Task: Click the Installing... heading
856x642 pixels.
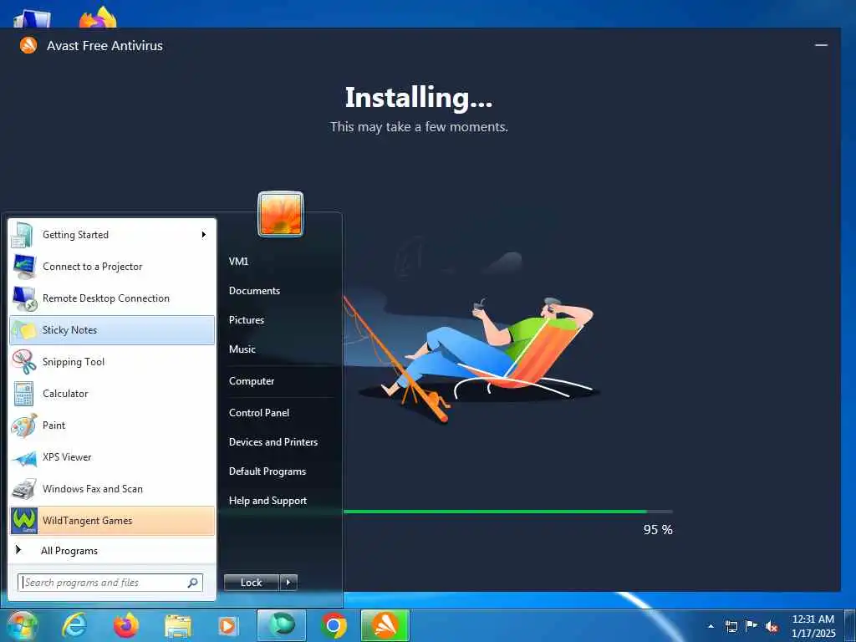Action: 419,99
